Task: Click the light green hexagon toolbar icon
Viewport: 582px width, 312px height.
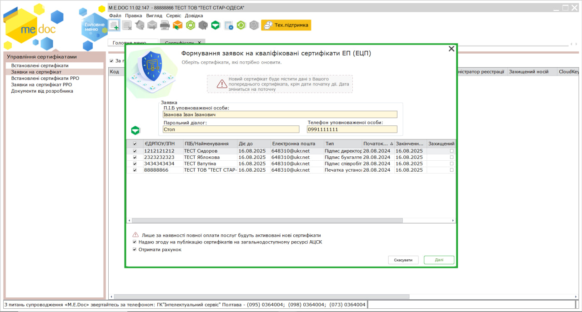Action: coord(191,25)
